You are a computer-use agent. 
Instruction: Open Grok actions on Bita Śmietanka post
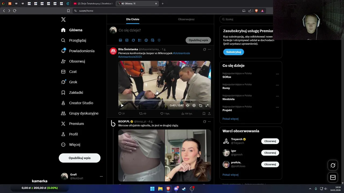pyautogui.click(x=205, y=49)
